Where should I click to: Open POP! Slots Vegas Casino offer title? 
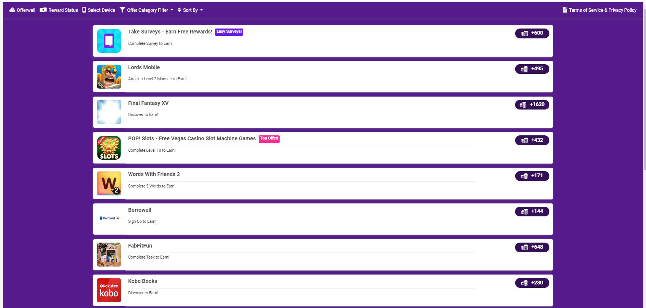point(192,138)
